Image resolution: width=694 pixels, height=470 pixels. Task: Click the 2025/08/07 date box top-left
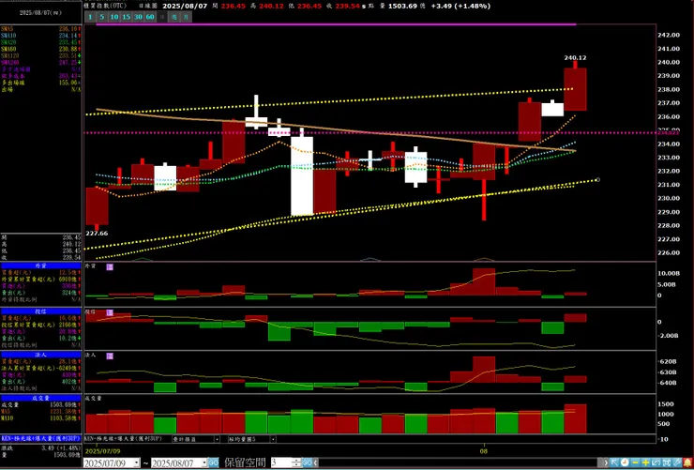40,13
